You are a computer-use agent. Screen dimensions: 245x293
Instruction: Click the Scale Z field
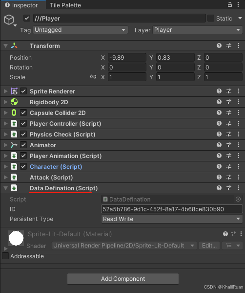[224, 77]
